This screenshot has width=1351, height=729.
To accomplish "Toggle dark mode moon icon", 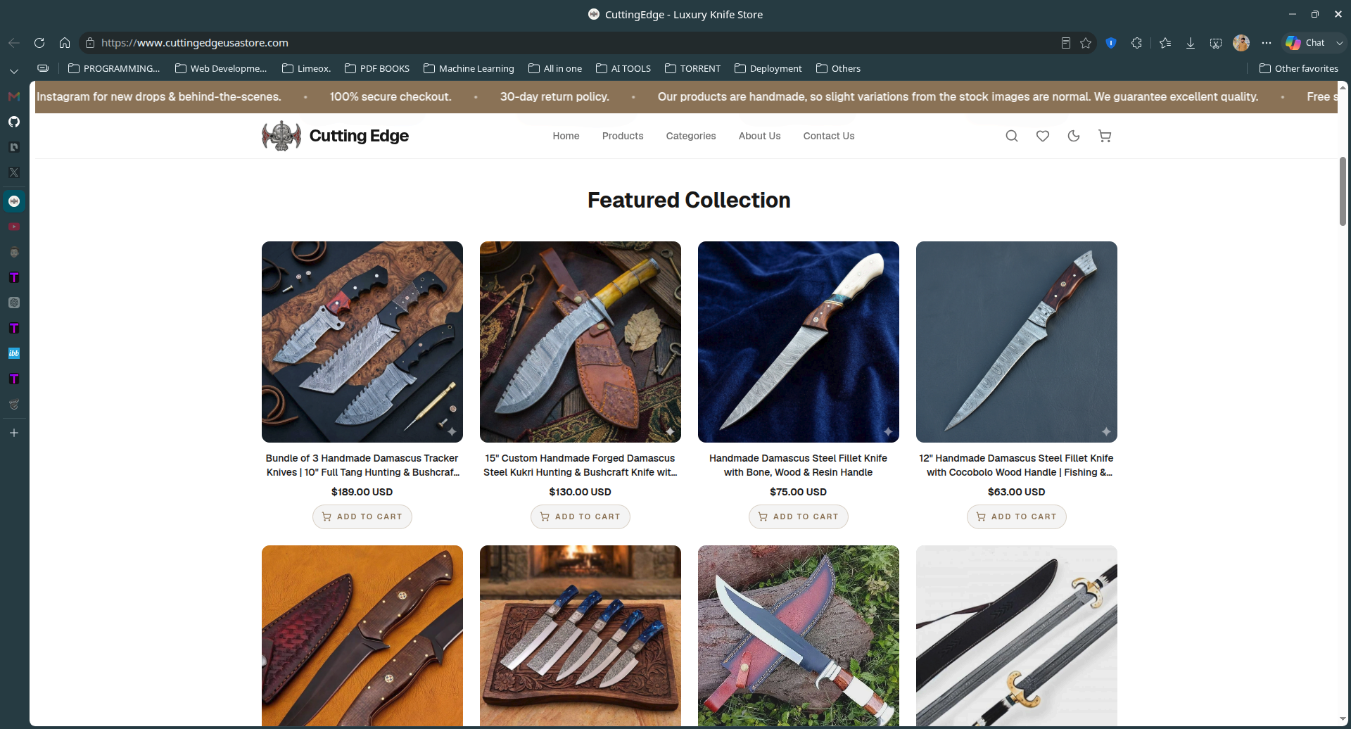I will pos(1074,136).
